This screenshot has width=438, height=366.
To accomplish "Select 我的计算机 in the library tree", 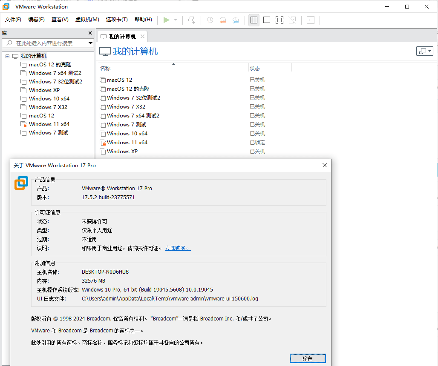I will tap(33, 56).
